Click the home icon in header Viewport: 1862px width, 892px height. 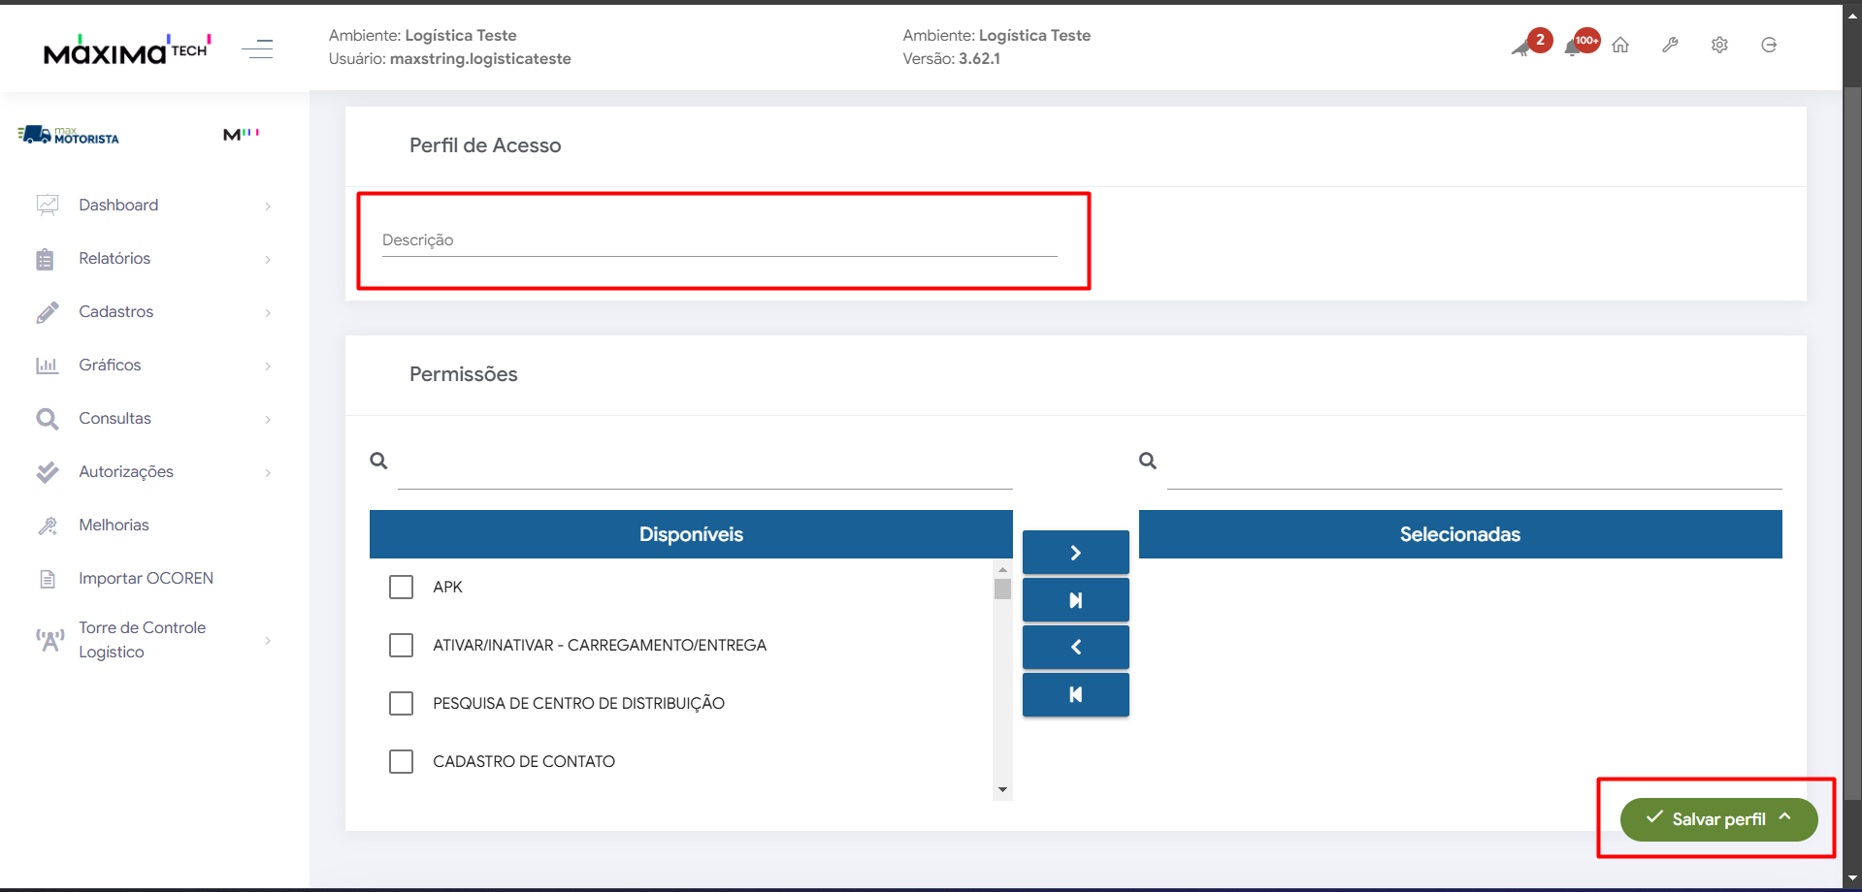coord(1620,45)
